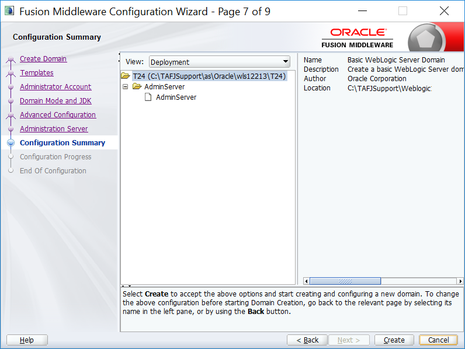This screenshot has height=349, width=465.
Task: Click the horizontal scrollbar right arrow in details pane
Action: coord(460,281)
